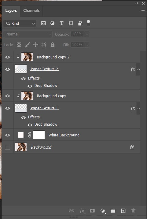Open the Kind filter dropdown
147x219 pixels.
click(20, 24)
